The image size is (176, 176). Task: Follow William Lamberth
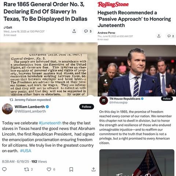[x=87, y=107]
